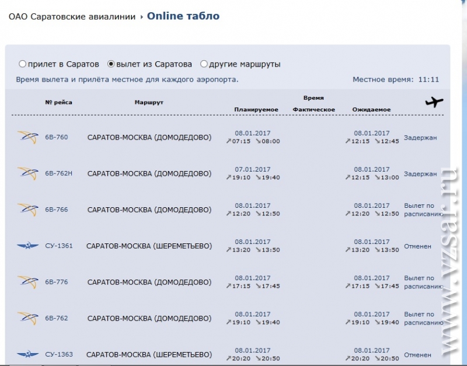Click the airline logo next to flight 6В-766
The height and width of the screenshot is (366, 467).
click(x=27, y=210)
